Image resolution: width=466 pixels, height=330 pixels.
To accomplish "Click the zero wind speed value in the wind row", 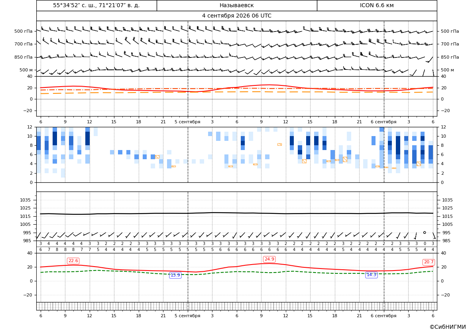I will 425,243.
